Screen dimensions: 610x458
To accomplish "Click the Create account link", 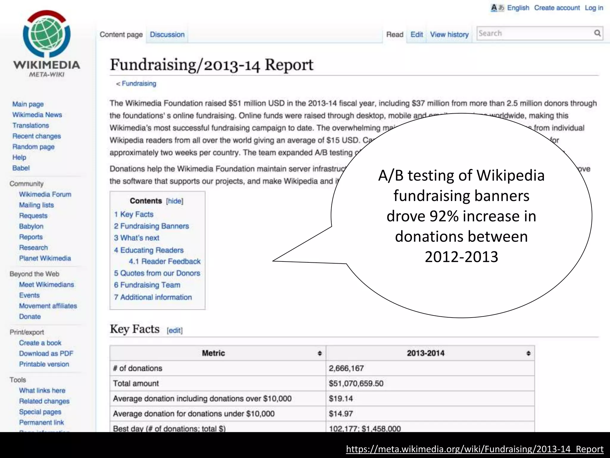I will (557, 8).
